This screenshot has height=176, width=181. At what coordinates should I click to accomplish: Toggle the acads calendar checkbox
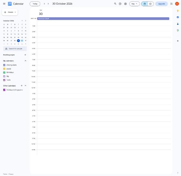(x=4, y=69)
